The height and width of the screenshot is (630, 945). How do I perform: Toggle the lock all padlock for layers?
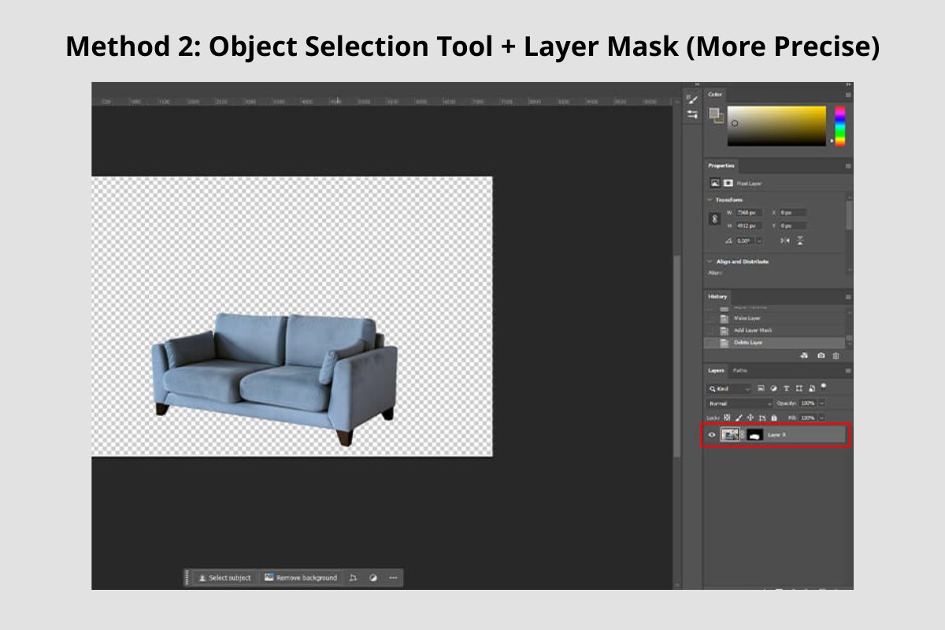tap(773, 417)
